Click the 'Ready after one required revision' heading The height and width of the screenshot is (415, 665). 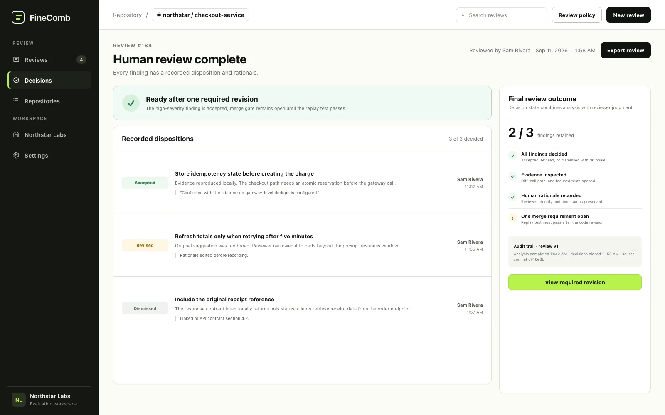(202, 99)
